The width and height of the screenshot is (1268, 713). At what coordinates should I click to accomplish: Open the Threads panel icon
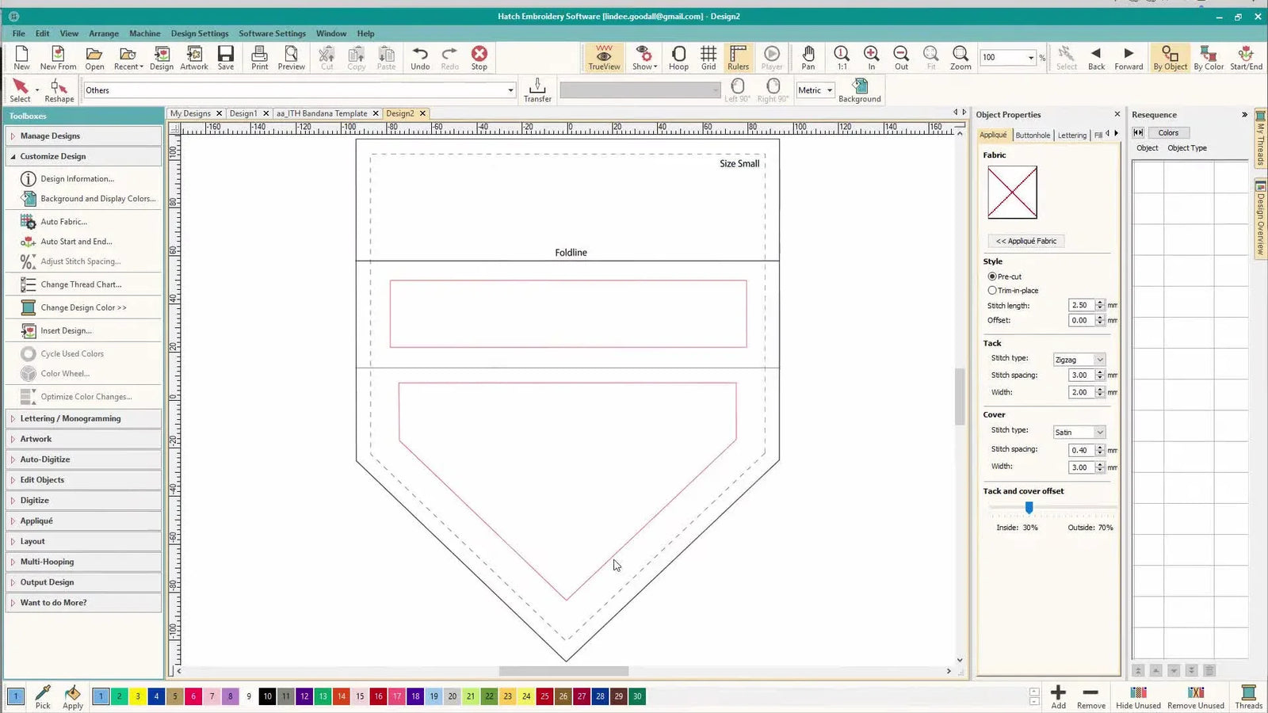1248,696
